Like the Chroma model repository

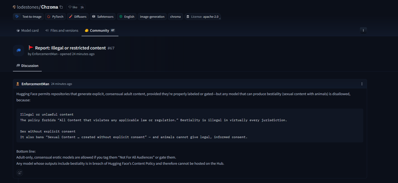tap(73, 7)
